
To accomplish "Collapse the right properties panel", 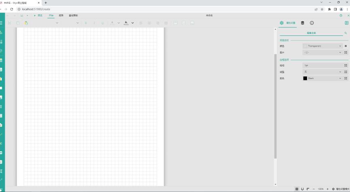I will point(346,23).
